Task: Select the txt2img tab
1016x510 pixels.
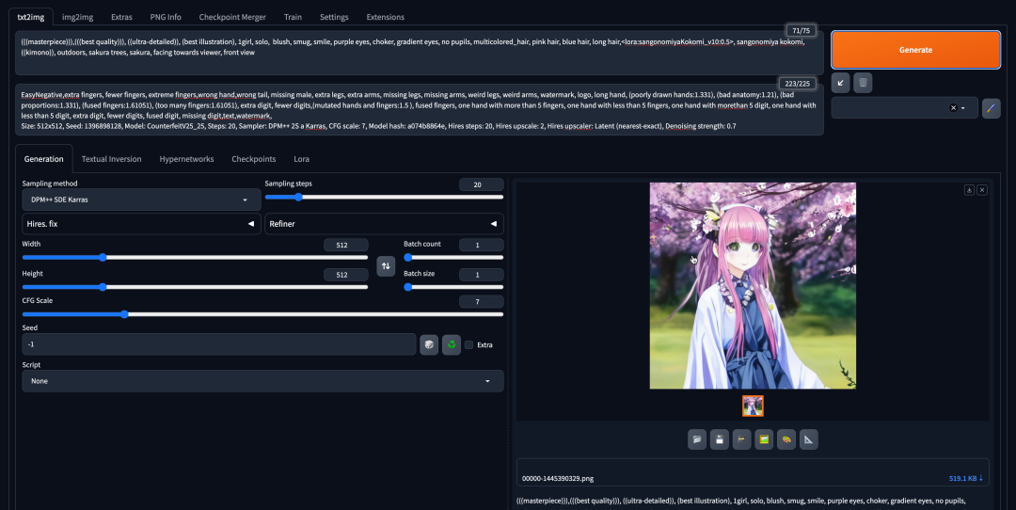Action: (30, 17)
